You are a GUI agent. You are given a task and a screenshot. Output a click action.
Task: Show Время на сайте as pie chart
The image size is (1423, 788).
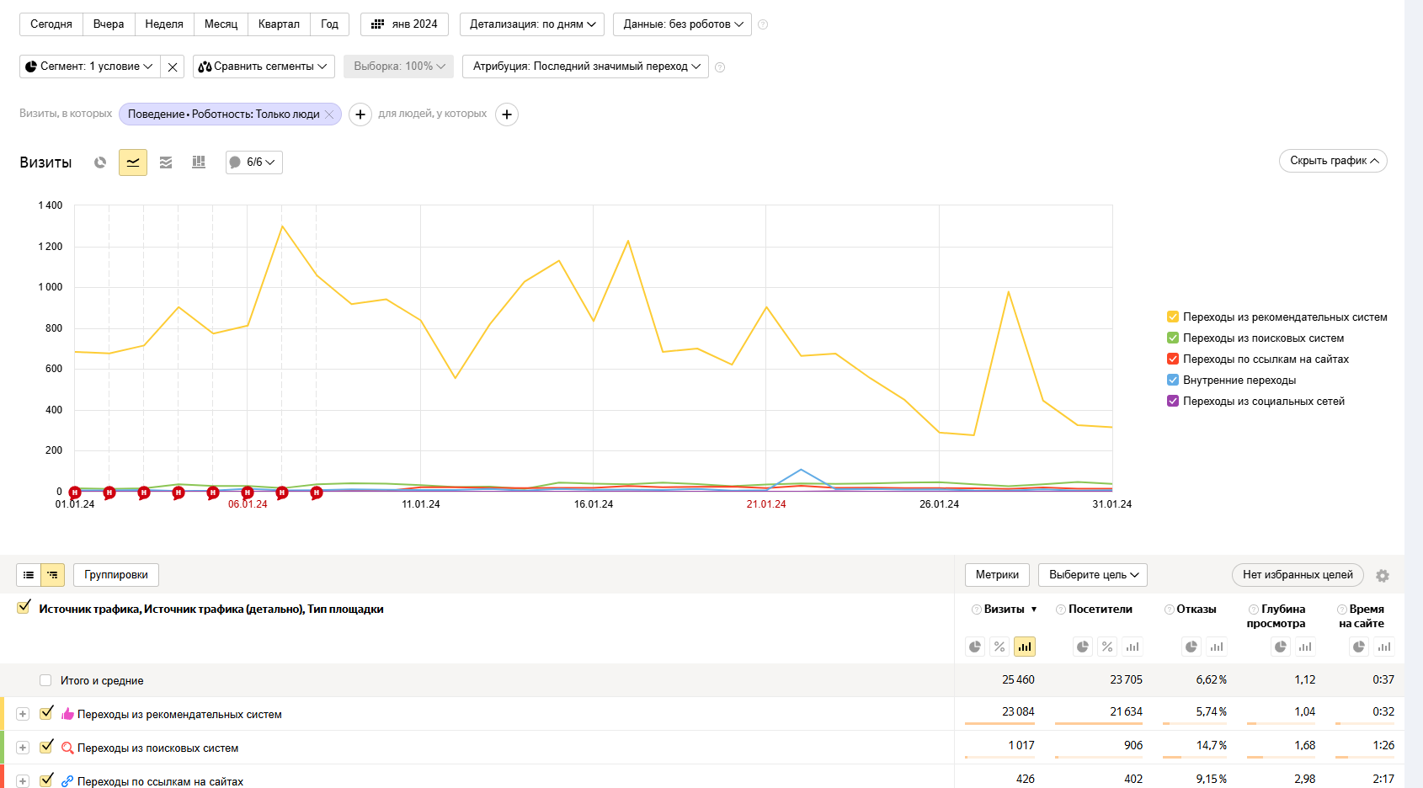pos(1359,647)
